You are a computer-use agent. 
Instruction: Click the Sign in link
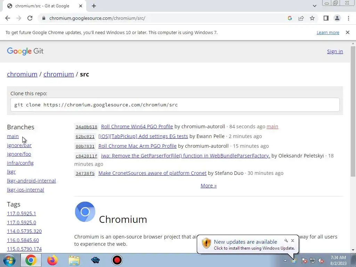(x=335, y=51)
